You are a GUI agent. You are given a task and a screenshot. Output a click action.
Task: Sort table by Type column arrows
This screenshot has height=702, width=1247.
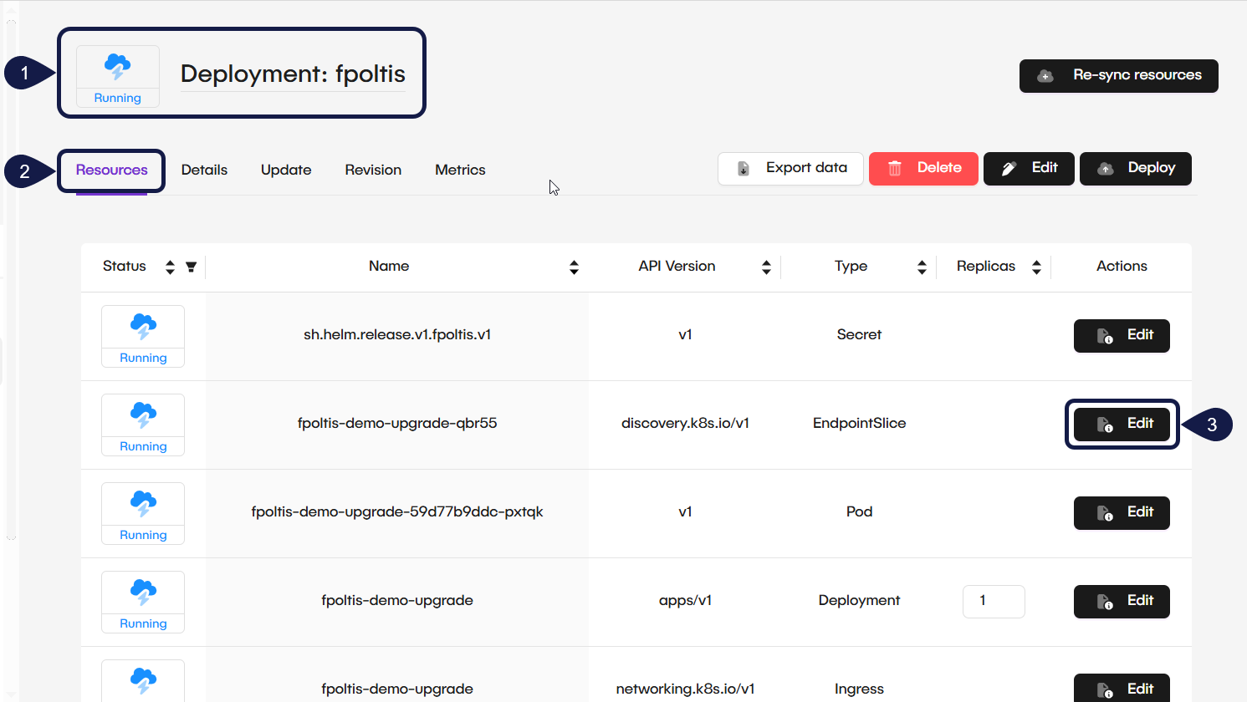(x=922, y=267)
